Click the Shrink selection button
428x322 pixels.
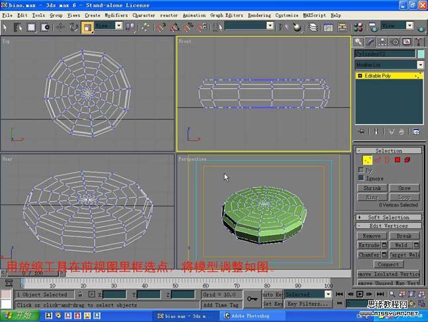tap(372, 188)
